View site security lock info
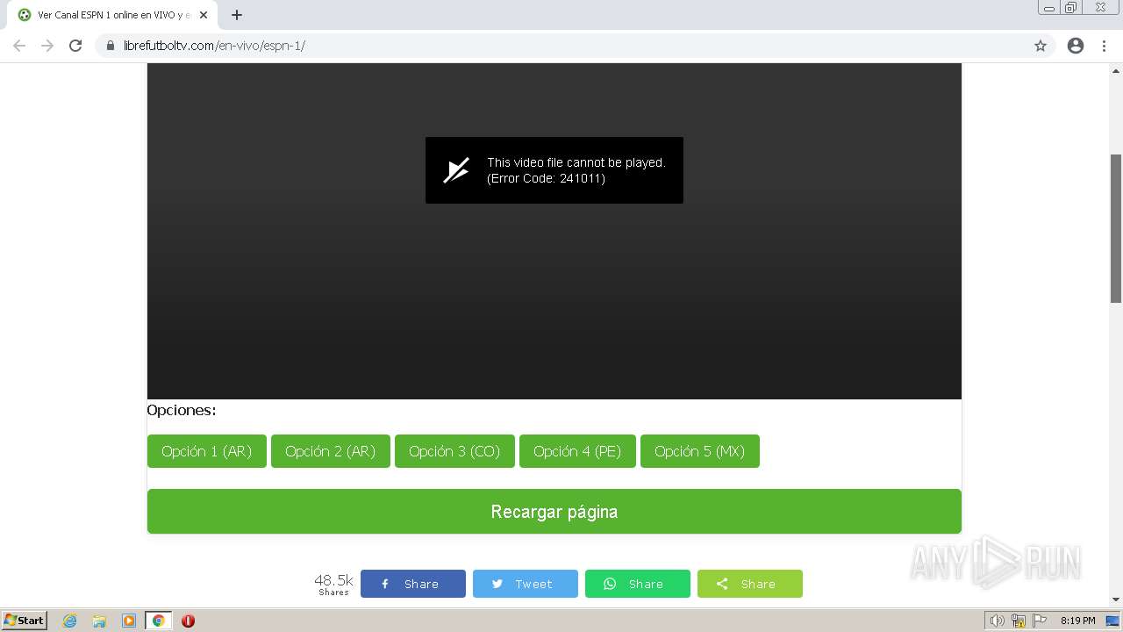Viewport: 1123px width, 632px height. pyautogui.click(x=110, y=46)
